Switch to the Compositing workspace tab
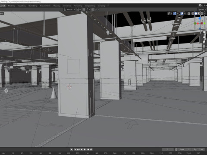207x155 pixels. click(90, 6)
